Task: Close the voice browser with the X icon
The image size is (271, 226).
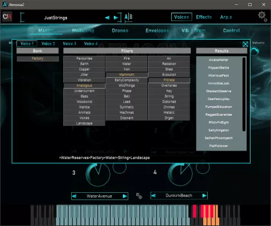Action: point(245,44)
